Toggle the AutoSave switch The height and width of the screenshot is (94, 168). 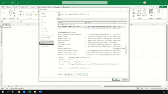coord(14,3)
